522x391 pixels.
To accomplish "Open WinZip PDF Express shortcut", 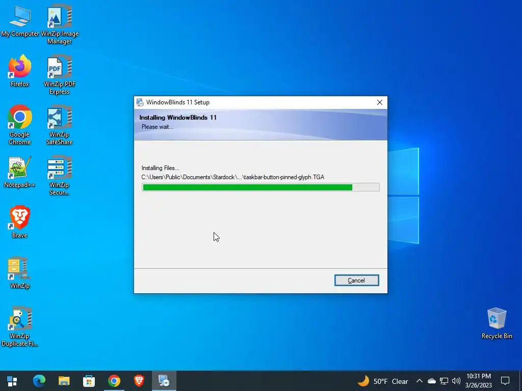I will [60, 74].
